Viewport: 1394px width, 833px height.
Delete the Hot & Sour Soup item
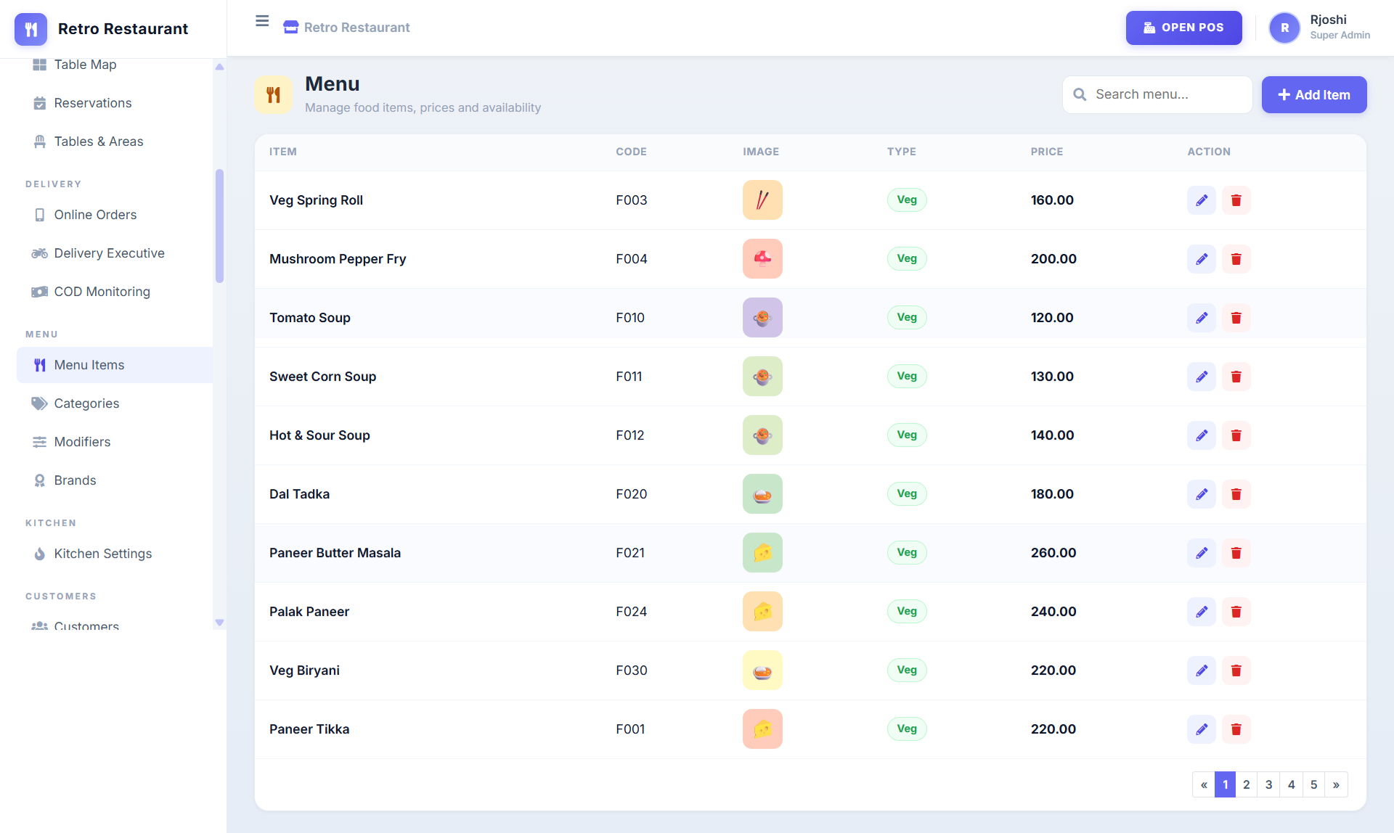(1236, 435)
